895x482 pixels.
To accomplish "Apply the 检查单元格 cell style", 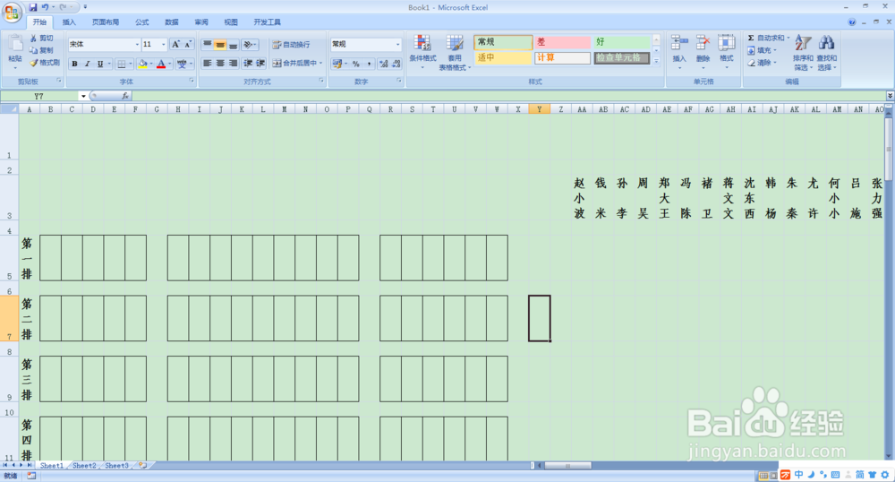I will pyautogui.click(x=622, y=57).
